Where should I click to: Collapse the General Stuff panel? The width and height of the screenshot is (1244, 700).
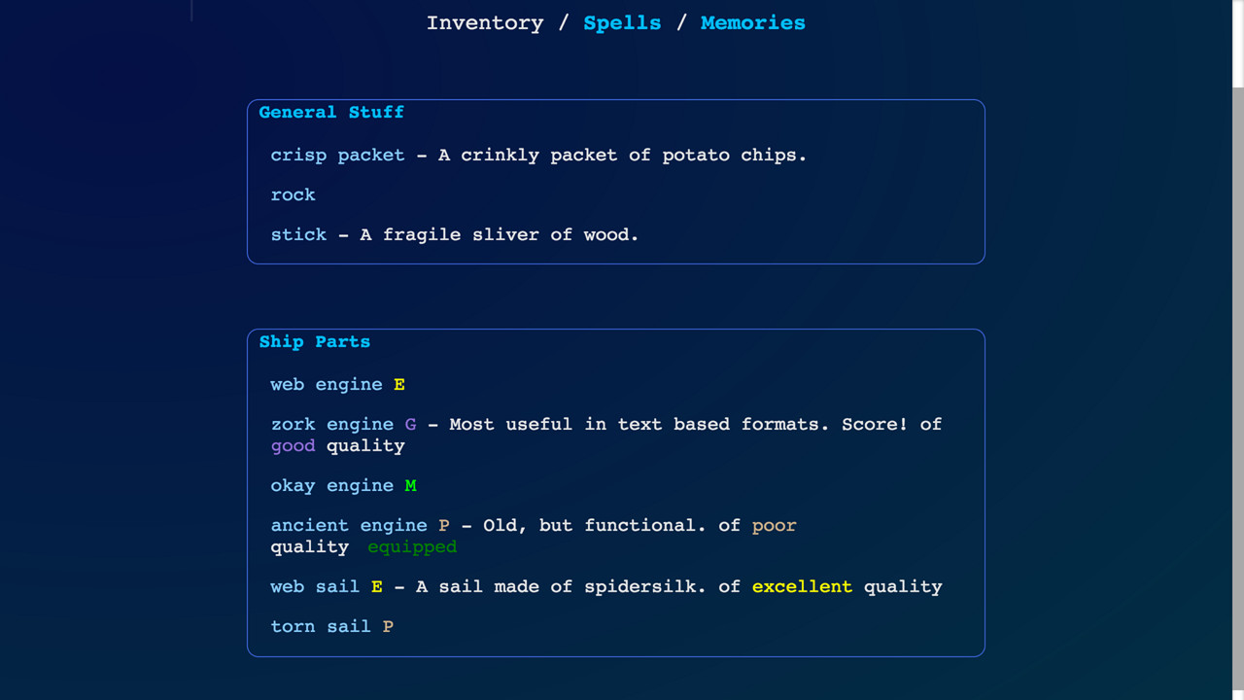click(x=331, y=112)
